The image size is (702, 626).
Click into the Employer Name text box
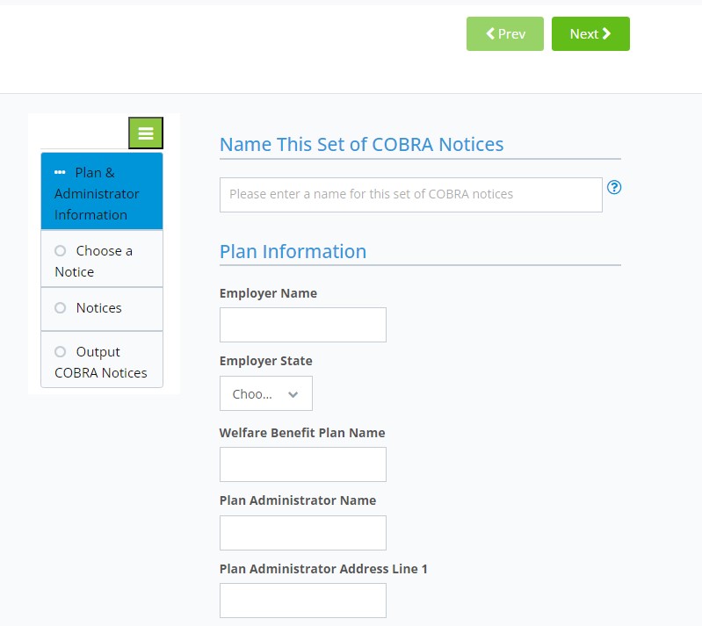coord(302,325)
